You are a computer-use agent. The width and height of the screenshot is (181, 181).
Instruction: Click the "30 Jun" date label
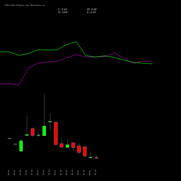[49, 172]
